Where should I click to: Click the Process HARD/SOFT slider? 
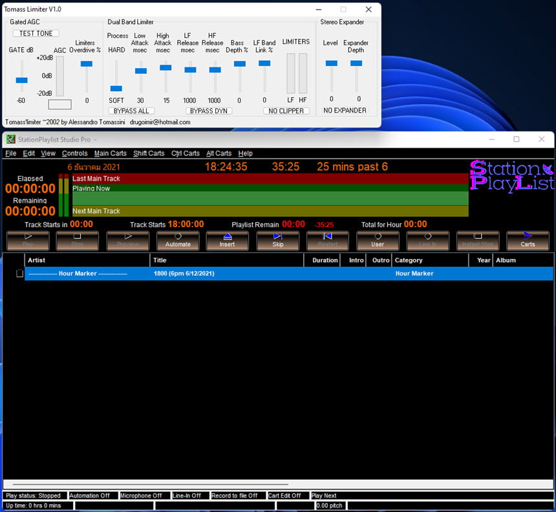click(116, 89)
